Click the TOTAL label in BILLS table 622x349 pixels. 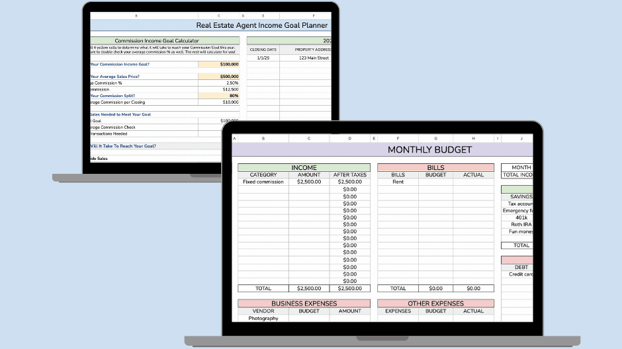point(398,288)
